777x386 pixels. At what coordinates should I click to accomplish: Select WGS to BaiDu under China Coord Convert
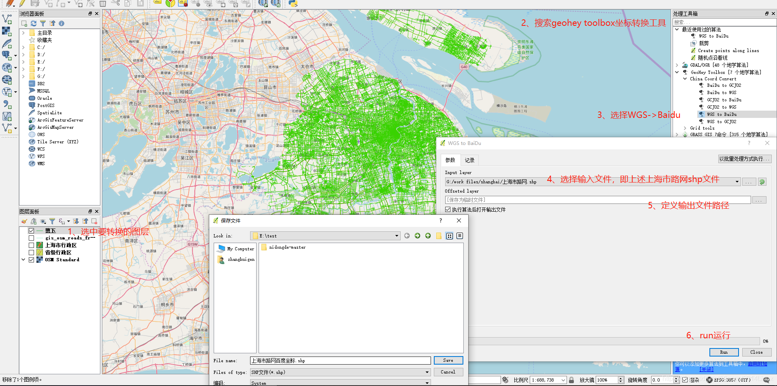click(x=722, y=114)
